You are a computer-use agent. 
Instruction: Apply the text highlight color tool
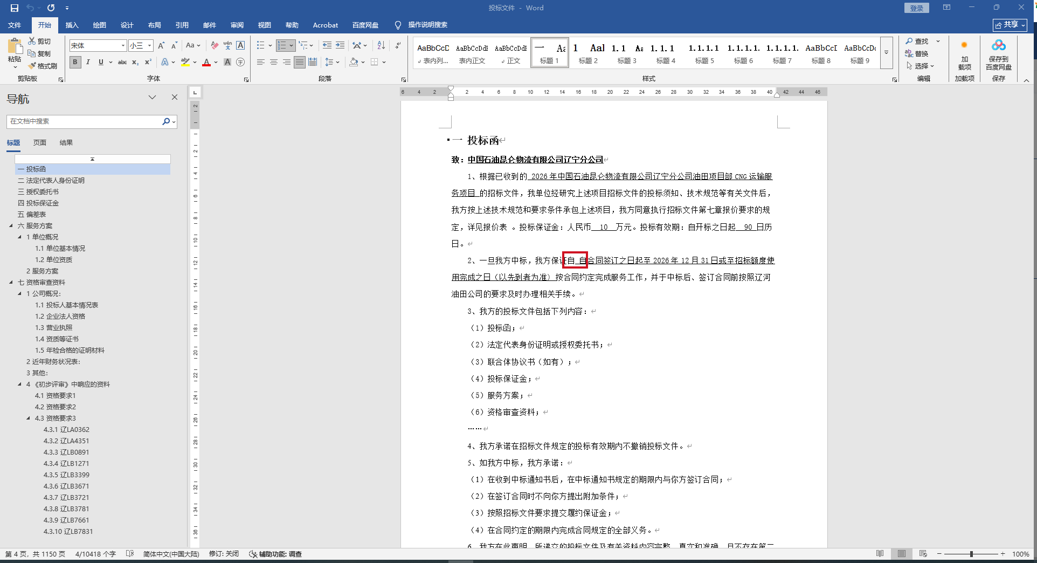[185, 62]
